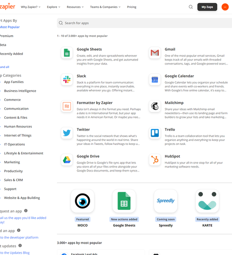Open the HubSpot title link
The width and height of the screenshot is (232, 255).
[x=172, y=156]
